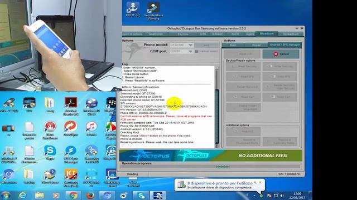
Task: Click the Write Security button
Action: coord(280,67)
